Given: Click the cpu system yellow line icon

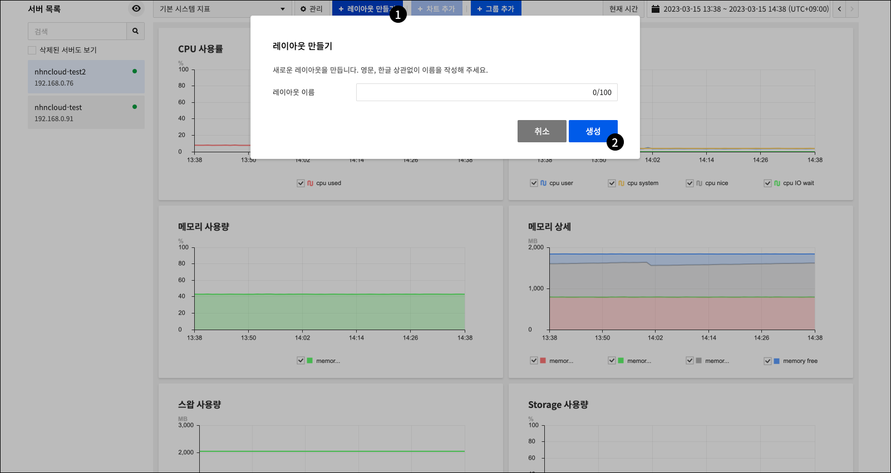Looking at the screenshot, I should pos(621,183).
